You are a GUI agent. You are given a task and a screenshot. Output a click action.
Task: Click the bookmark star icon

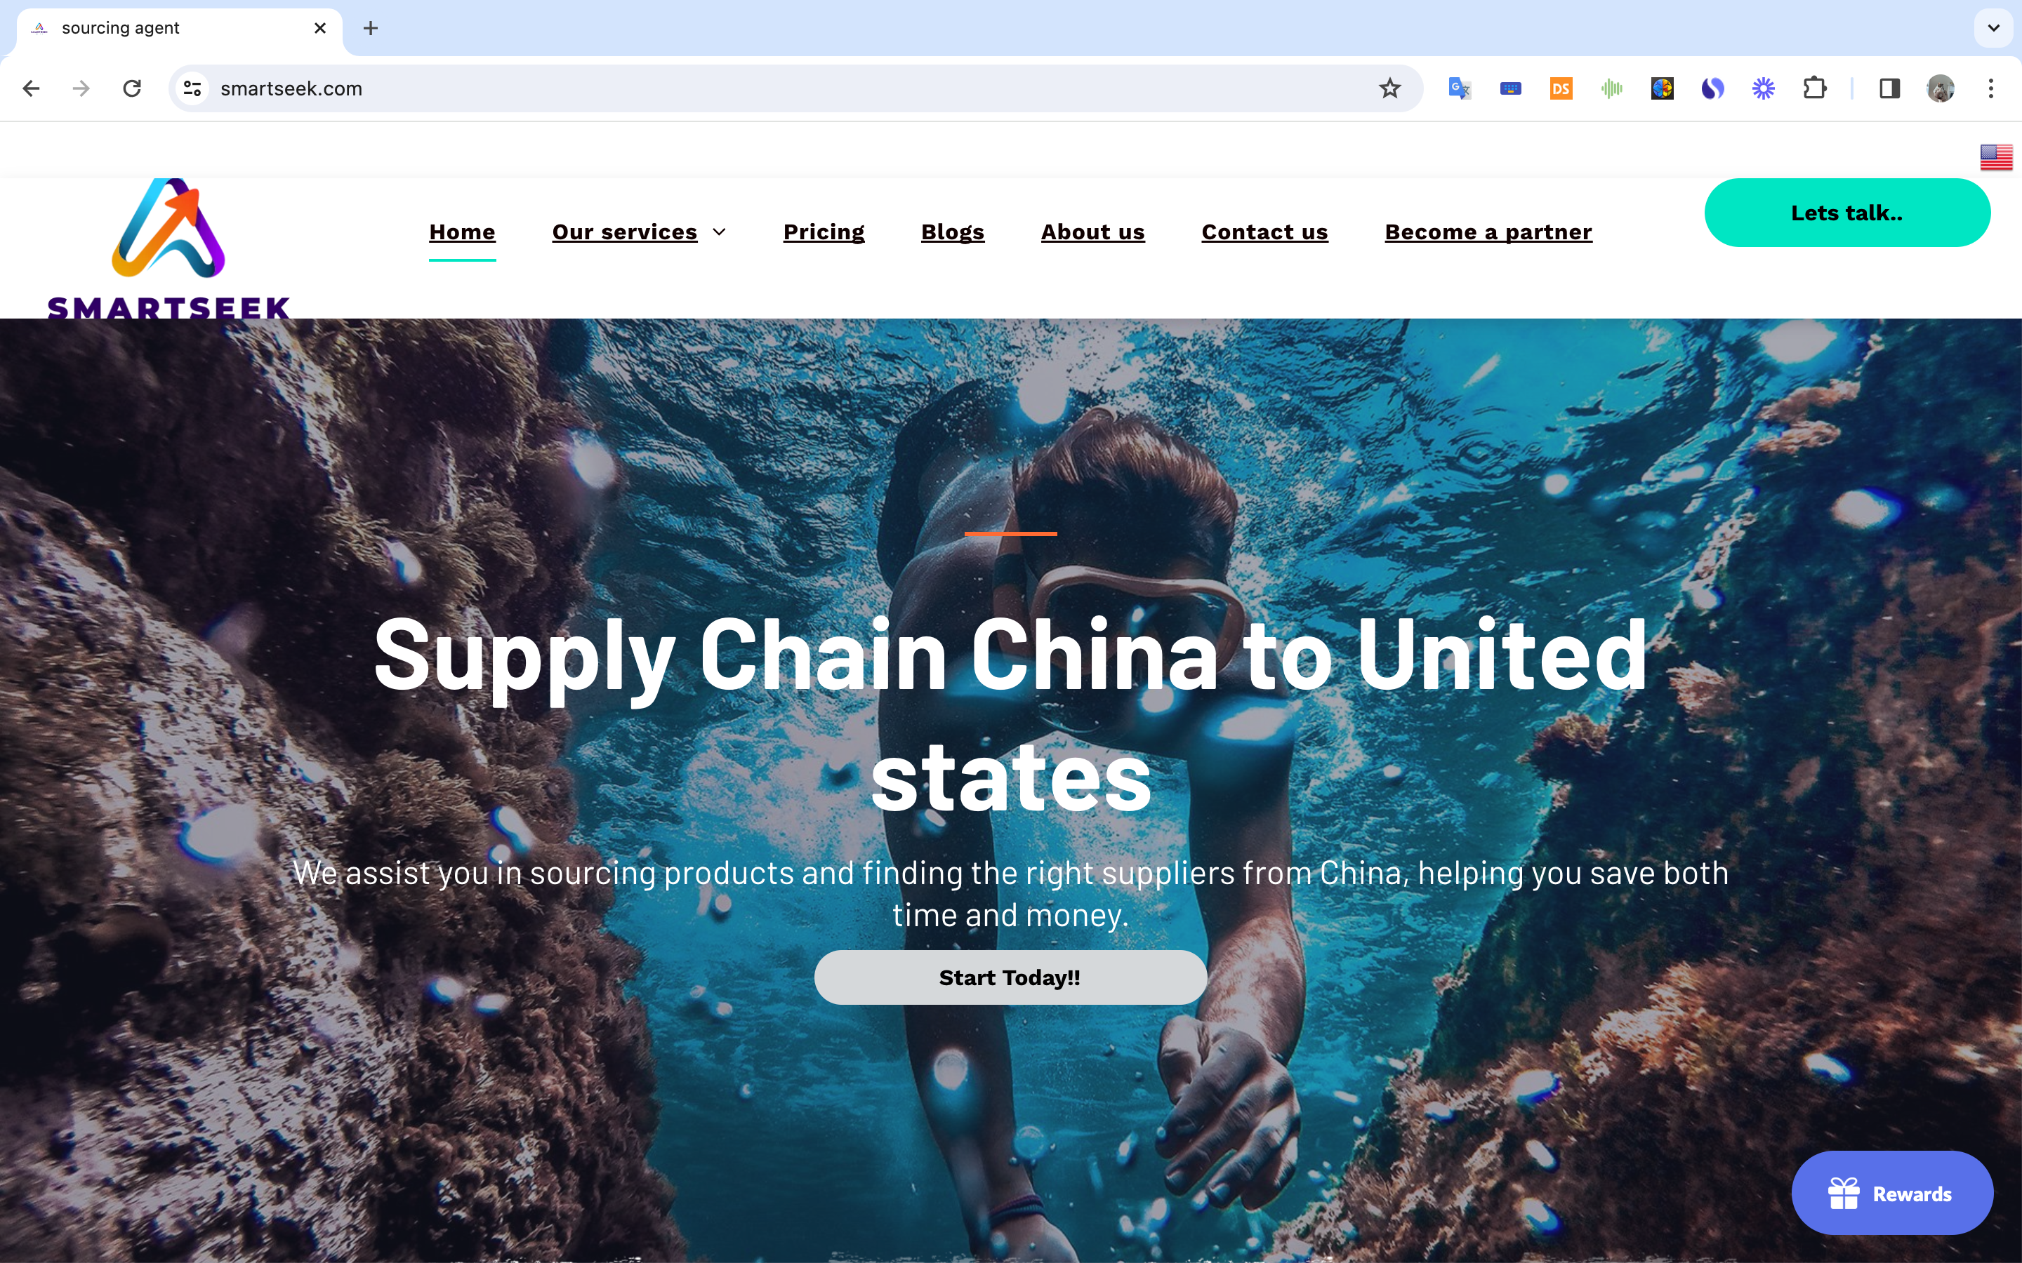pos(1389,88)
